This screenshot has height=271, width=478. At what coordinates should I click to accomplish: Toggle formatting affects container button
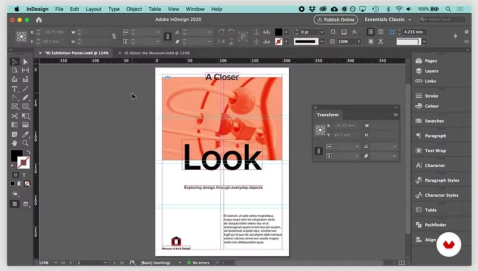click(x=16, y=175)
